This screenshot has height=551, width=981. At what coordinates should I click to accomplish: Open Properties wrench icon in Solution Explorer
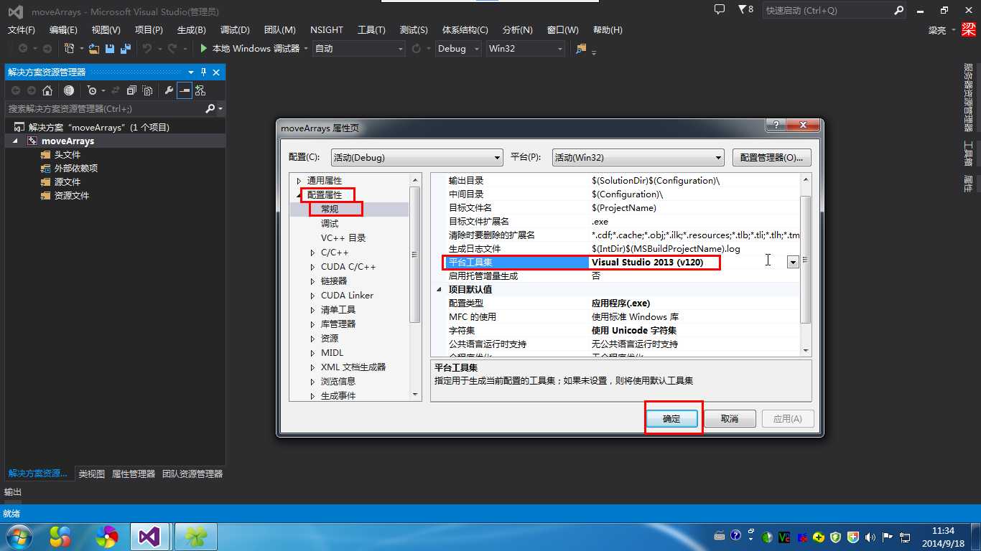tap(169, 90)
